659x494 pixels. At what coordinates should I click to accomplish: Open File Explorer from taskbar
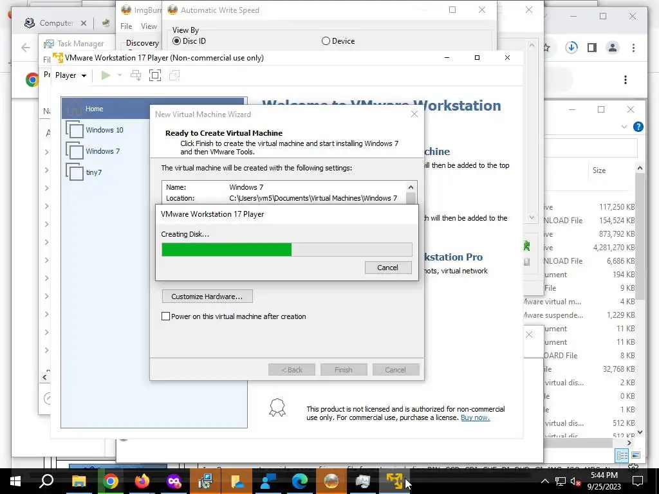click(x=79, y=481)
